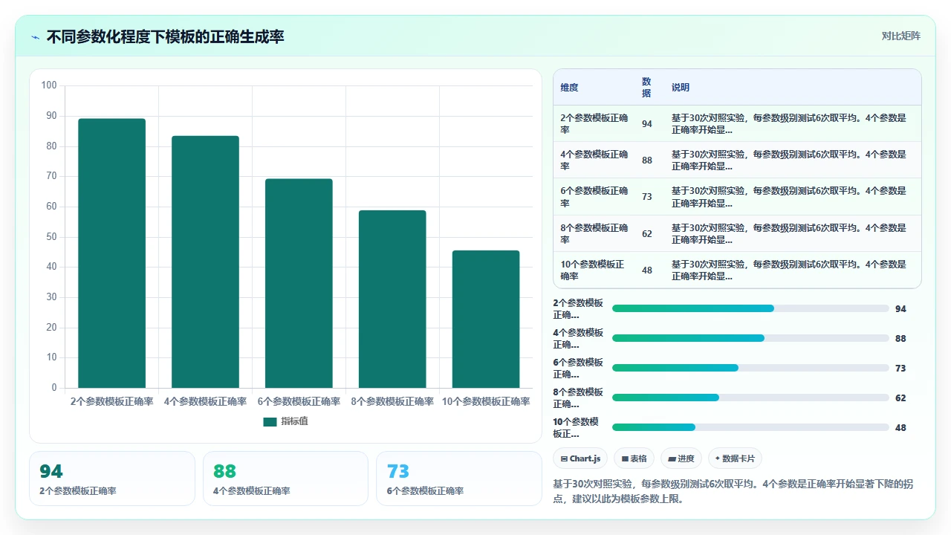951x535 pixels.
Task: Select table row 4个参数模板正确率
Action: tap(737, 160)
